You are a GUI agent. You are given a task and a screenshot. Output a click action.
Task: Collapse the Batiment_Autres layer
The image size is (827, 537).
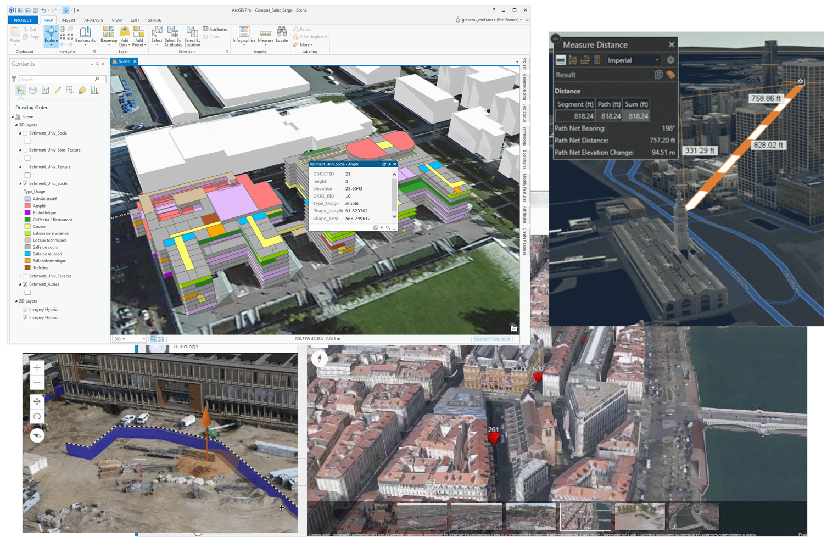20,284
